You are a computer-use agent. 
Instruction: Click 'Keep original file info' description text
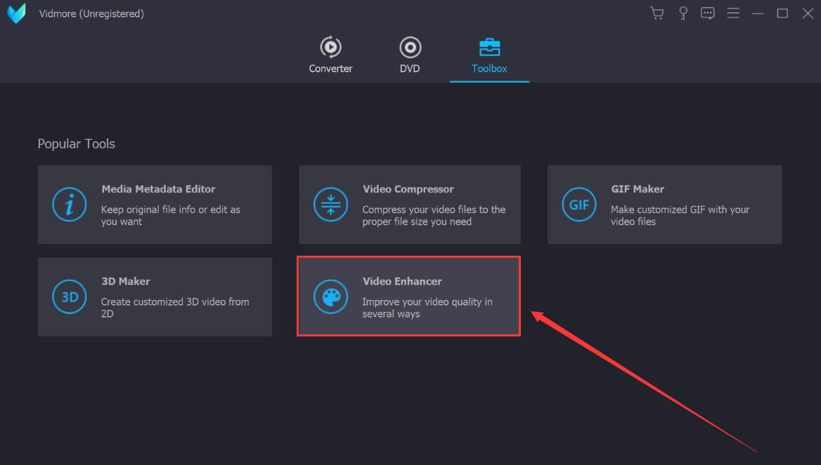pyautogui.click(x=171, y=216)
